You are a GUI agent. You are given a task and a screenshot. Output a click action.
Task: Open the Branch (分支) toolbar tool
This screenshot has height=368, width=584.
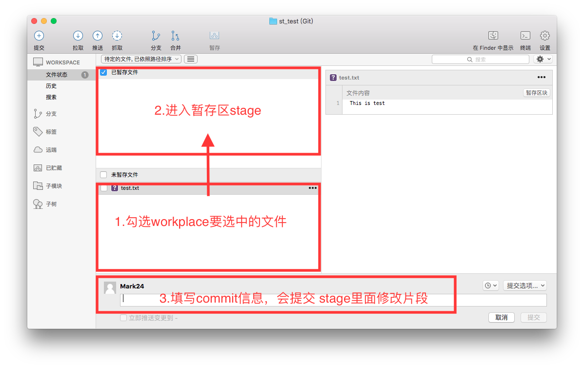(156, 36)
